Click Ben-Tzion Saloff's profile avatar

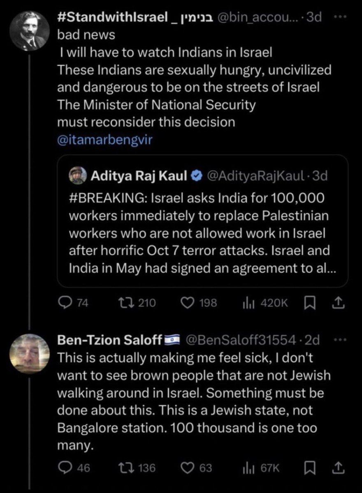(28, 352)
